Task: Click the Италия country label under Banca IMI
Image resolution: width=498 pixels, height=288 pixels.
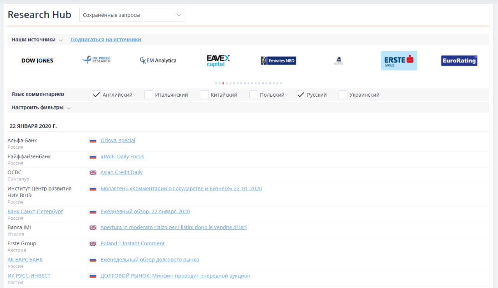Action: [x=16, y=234]
